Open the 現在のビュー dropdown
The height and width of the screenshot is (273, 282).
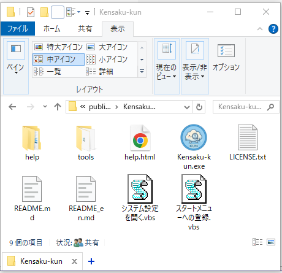[167, 66]
